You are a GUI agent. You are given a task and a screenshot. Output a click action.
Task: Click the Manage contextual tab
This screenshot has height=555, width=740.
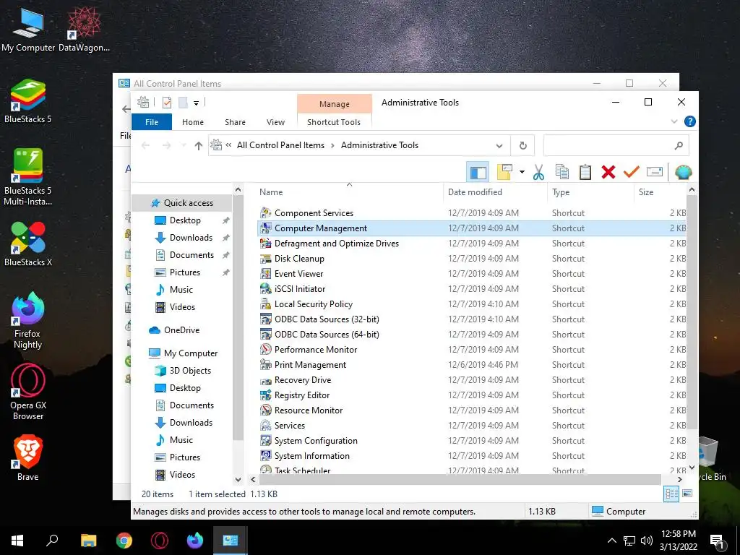click(334, 104)
